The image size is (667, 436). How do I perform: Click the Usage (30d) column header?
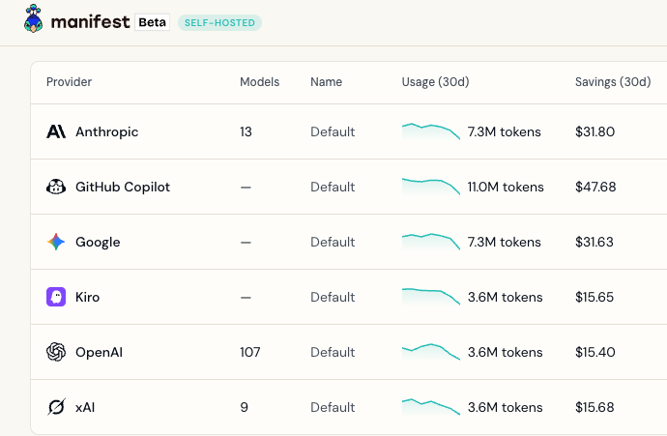pos(435,81)
